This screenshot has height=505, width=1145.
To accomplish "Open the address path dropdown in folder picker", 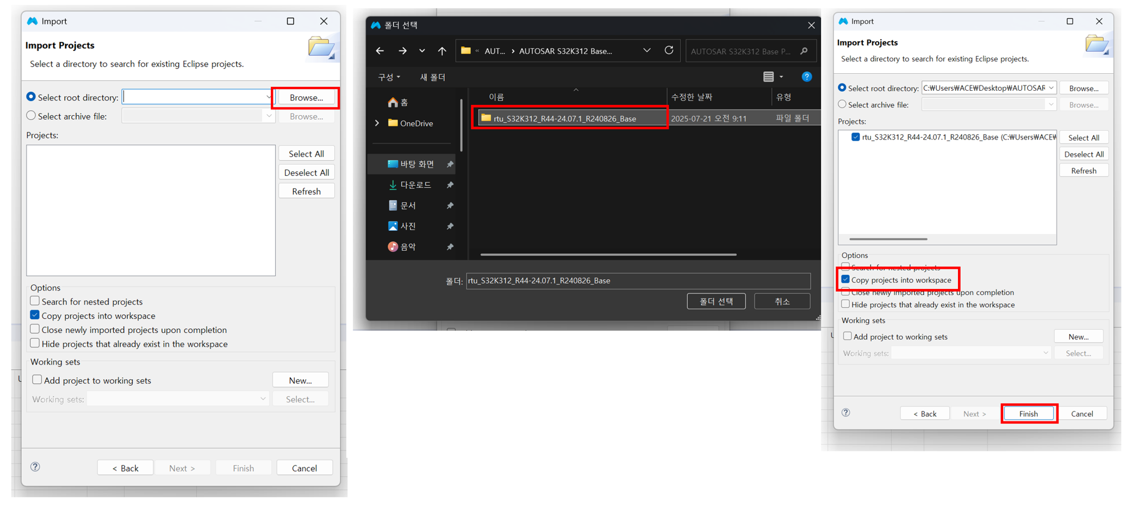I will pos(646,50).
